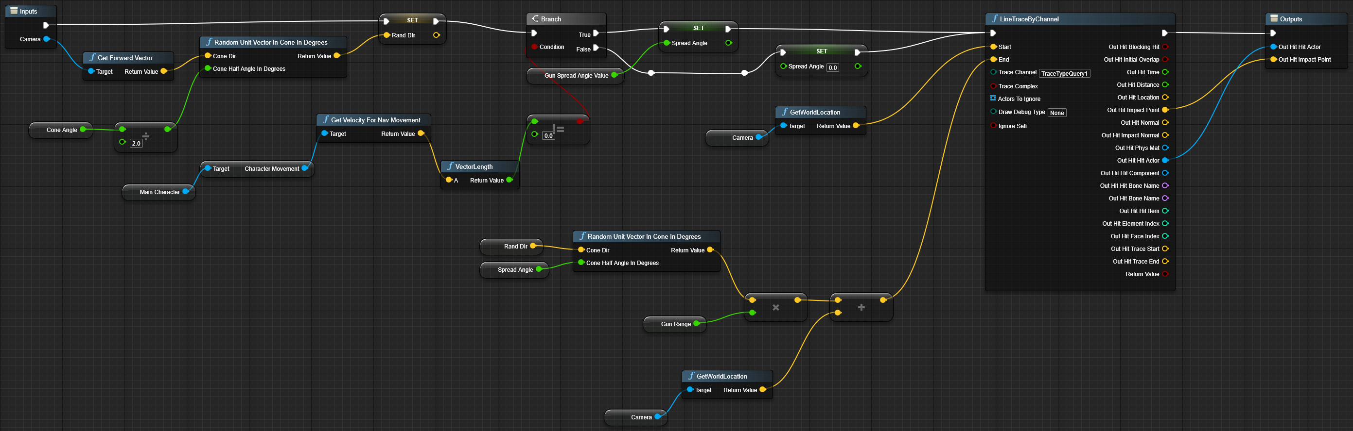This screenshot has width=1353, height=431.
Task: Click the Spread Angle 0.0 value field
Action: point(832,67)
